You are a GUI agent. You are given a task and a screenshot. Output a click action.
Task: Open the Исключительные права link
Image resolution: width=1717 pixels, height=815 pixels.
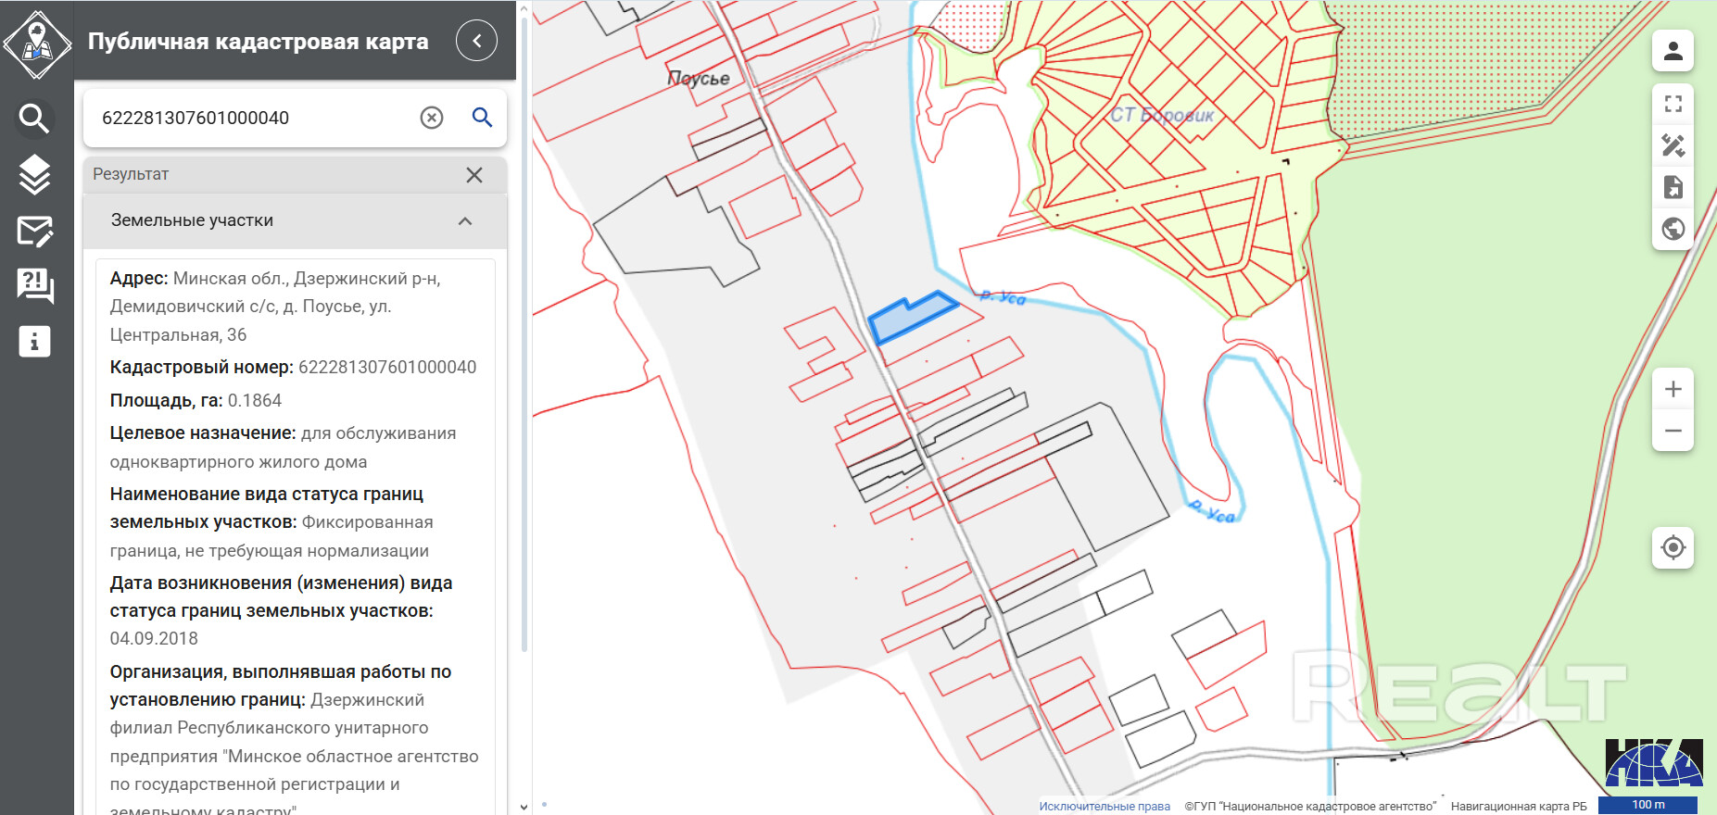tap(1104, 806)
